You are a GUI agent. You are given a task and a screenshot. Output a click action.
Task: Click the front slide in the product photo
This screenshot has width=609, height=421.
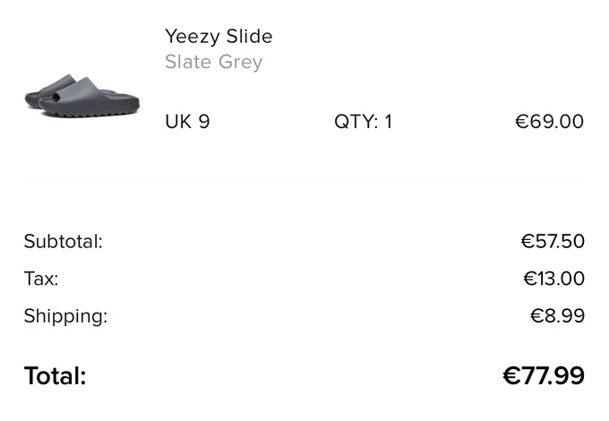tap(90, 99)
